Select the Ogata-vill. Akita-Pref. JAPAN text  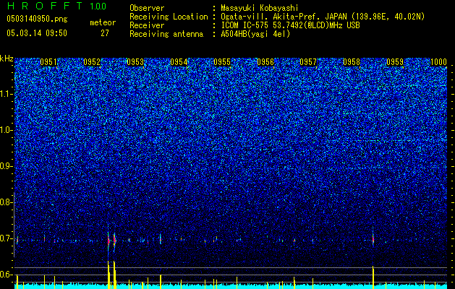[284, 17]
